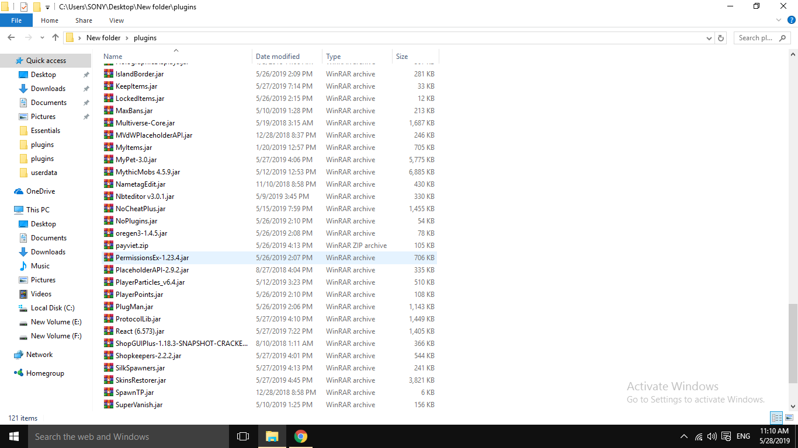Click the plugins breadcrumb in the address bar
This screenshot has width=798, height=448.
(x=145, y=38)
